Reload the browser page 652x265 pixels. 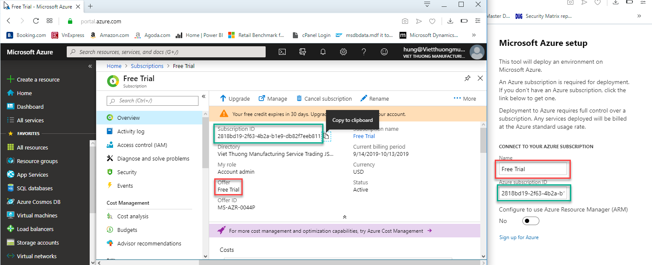pyautogui.click(x=36, y=21)
